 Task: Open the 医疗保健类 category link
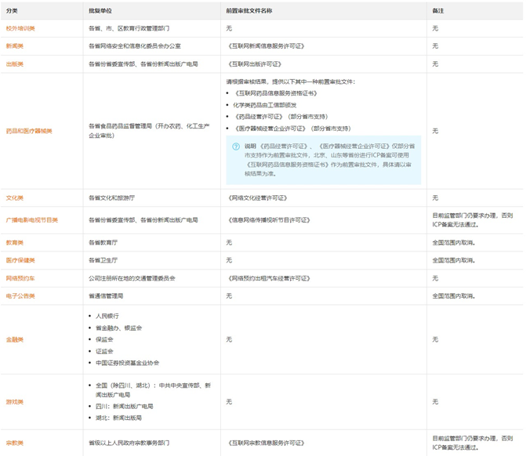pyautogui.click(x=20, y=260)
